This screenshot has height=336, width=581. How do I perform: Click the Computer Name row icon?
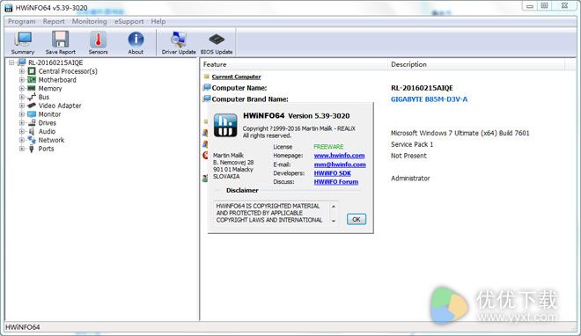(206, 88)
